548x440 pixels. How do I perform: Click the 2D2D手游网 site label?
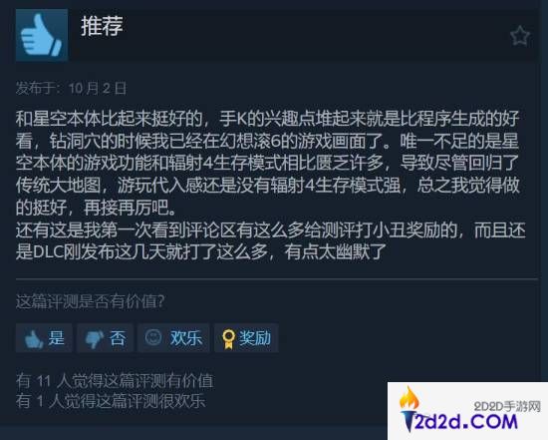click(507, 406)
